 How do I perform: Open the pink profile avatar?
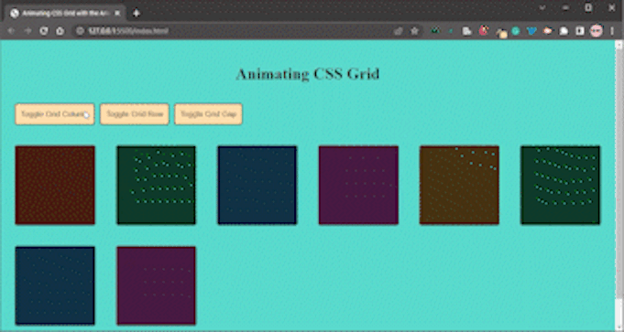point(597,30)
